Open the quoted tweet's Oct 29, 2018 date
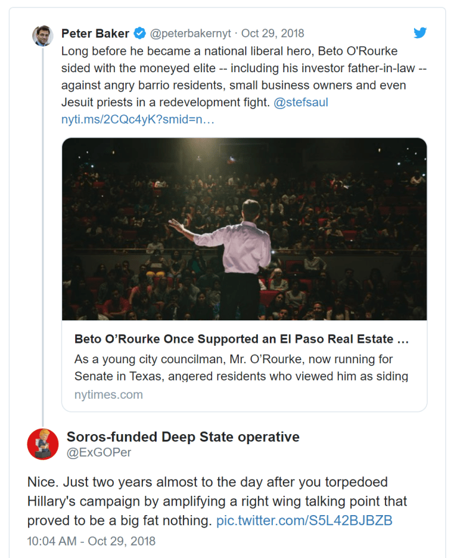 coord(272,34)
